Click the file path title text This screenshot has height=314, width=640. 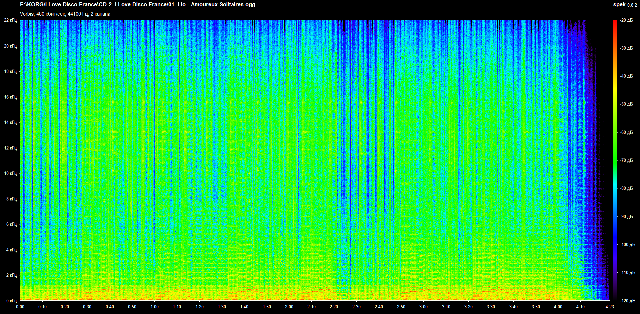137,5
